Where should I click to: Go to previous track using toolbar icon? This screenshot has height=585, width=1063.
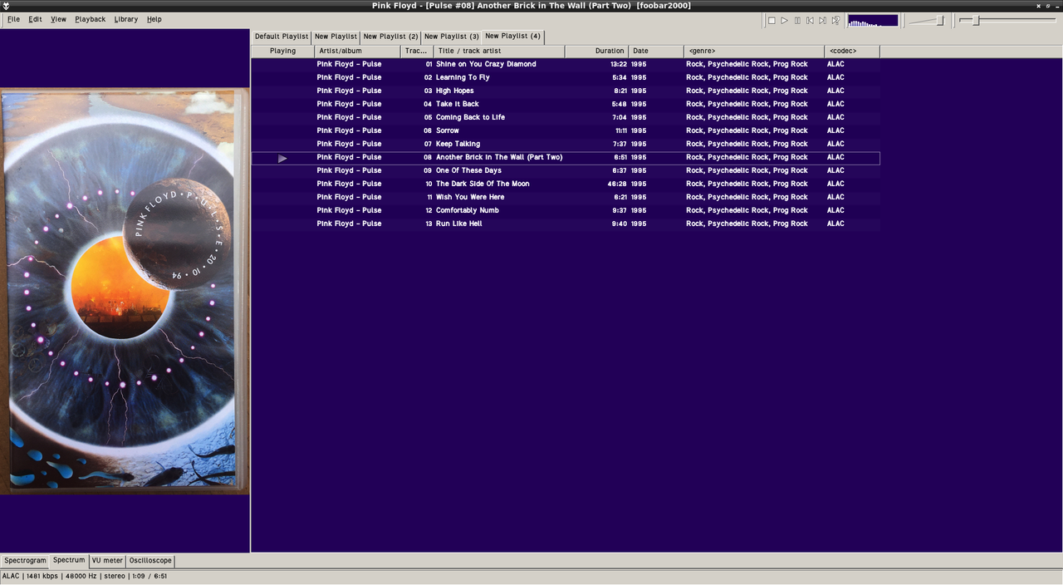(x=810, y=20)
